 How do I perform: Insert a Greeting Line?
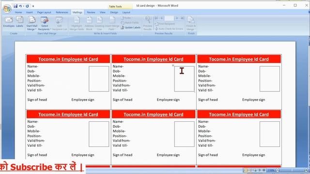(99, 24)
